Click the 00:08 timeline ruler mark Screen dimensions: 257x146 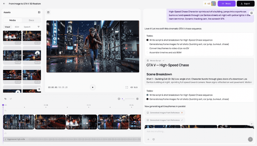coord(46,105)
